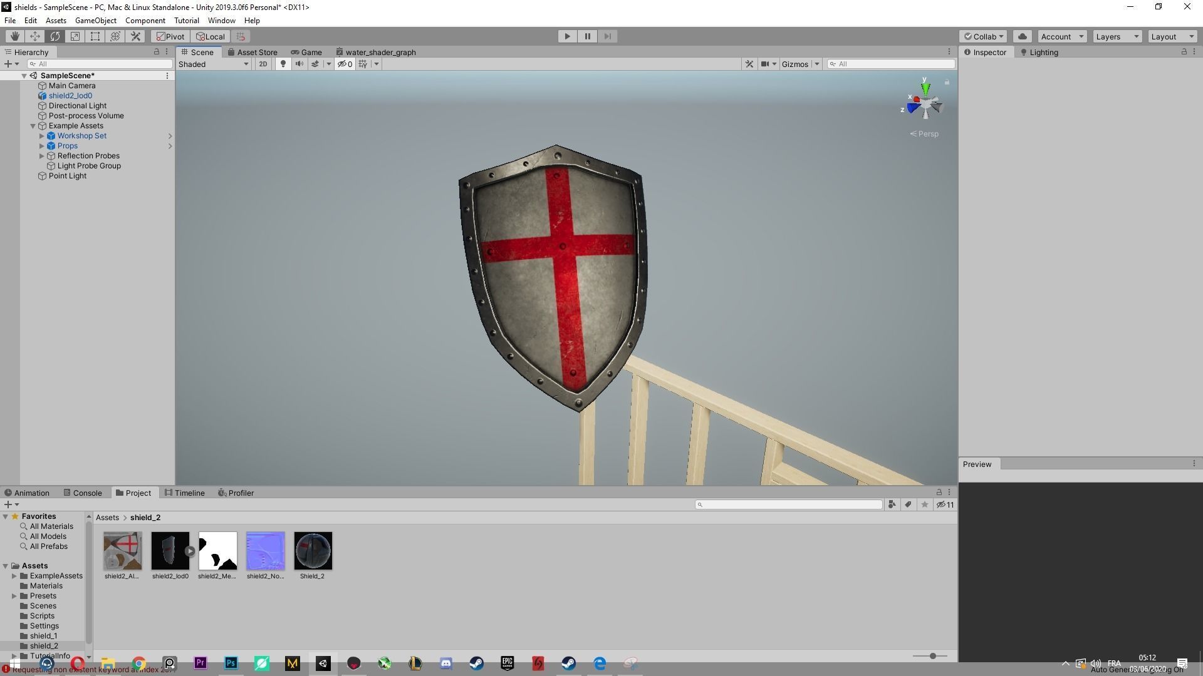The height and width of the screenshot is (676, 1203).
Task: Pause the game playback
Action: [587, 36]
